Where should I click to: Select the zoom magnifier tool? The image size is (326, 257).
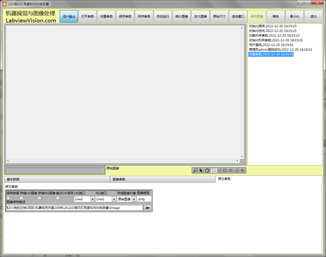point(195,171)
